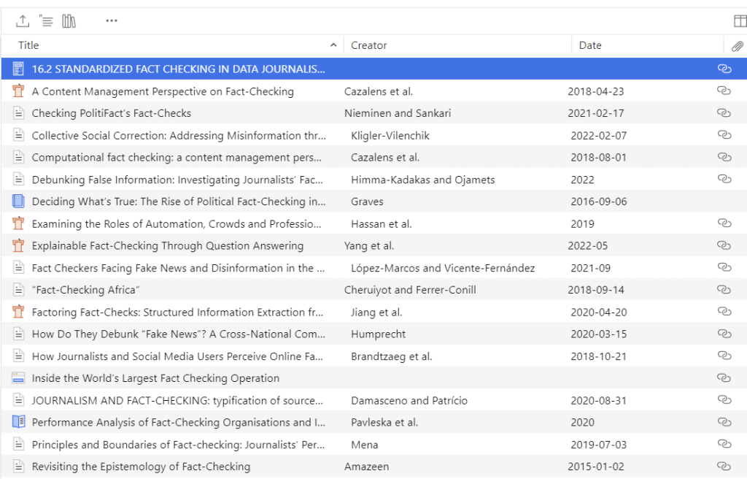Select Factoring Fact-Checks title
Image resolution: width=747 pixels, height=479 pixels.
tap(177, 312)
